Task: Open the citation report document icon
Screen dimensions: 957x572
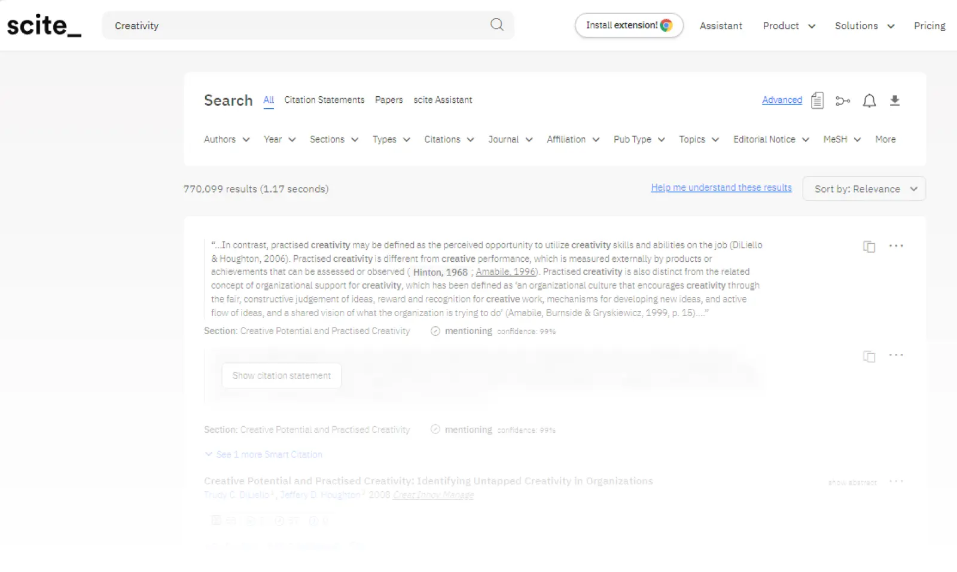Action: tap(817, 100)
